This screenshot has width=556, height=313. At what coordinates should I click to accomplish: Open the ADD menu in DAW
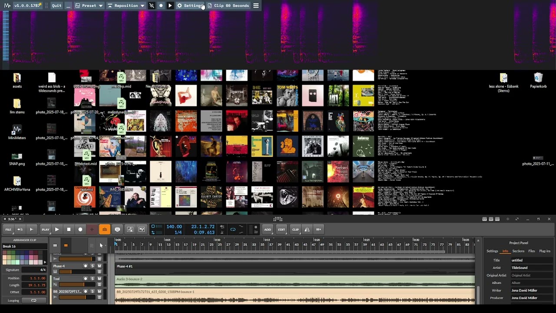(x=268, y=230)
